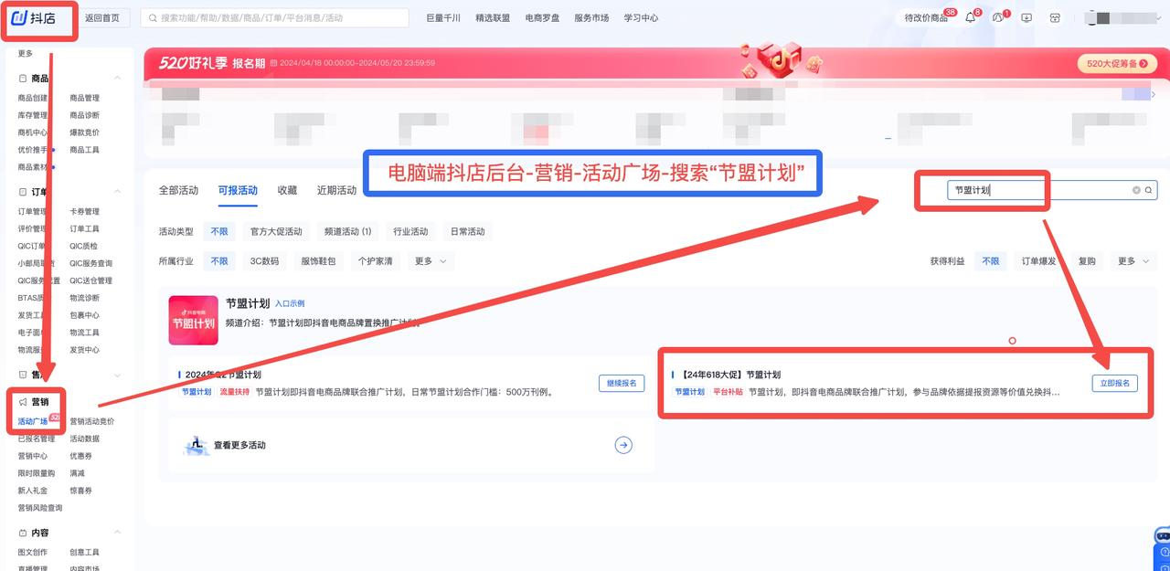The height and width of the screenshot is (571, 1170).
Task: Select 3C数码 industry filter
Action: point(265,261)
